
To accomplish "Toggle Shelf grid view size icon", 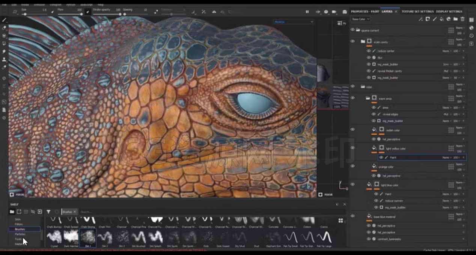I will (x=341, y=221).
